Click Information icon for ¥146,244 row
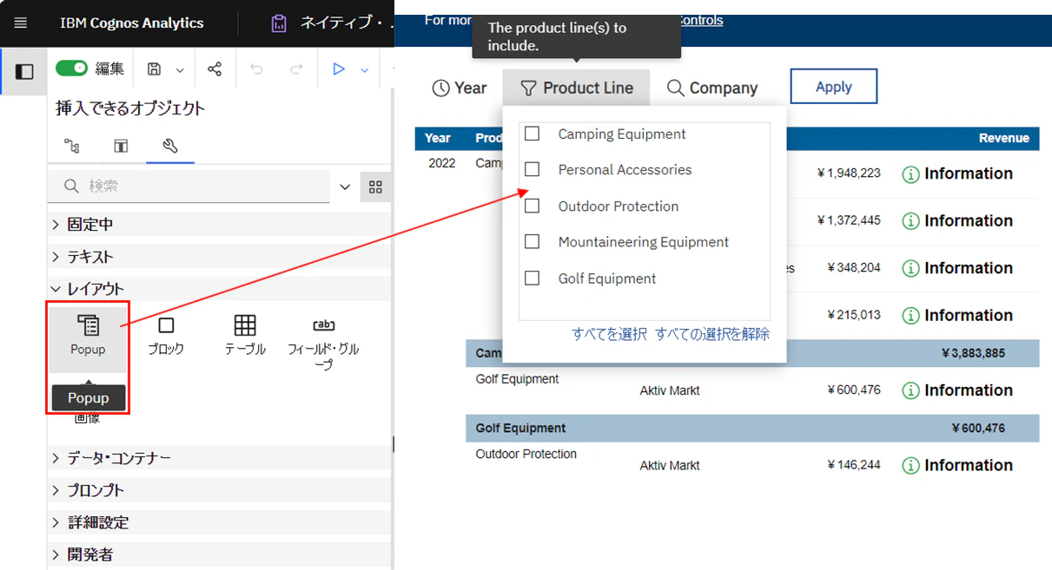The height and width of the screenshot is (570, 1052). point(910,466)
